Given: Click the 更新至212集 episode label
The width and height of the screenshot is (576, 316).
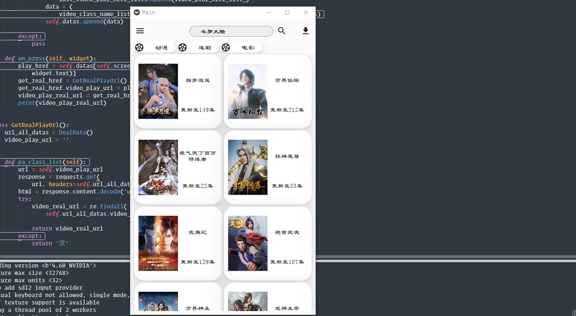Looking at the screenshot, I should (287, 110).
